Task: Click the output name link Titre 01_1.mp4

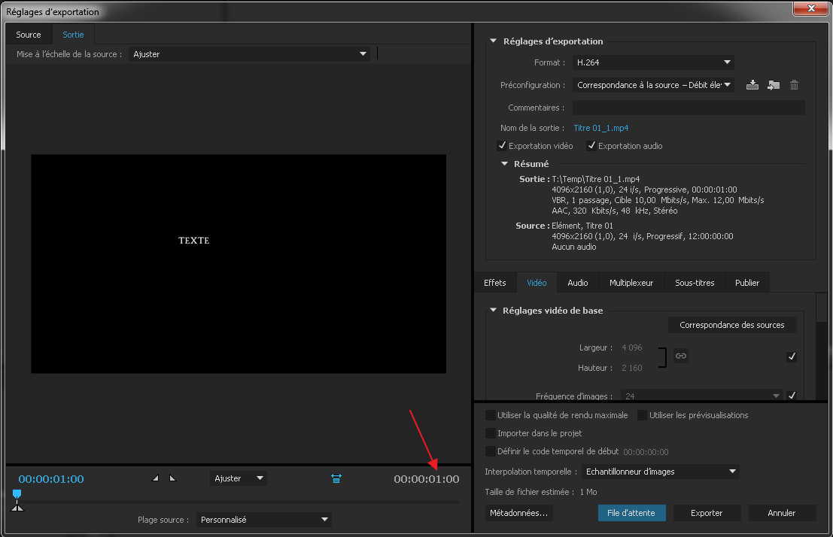Action: pos(600,128)
